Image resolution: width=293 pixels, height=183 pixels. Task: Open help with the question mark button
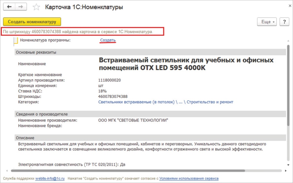pyautogui.click(x=284, y=22)
